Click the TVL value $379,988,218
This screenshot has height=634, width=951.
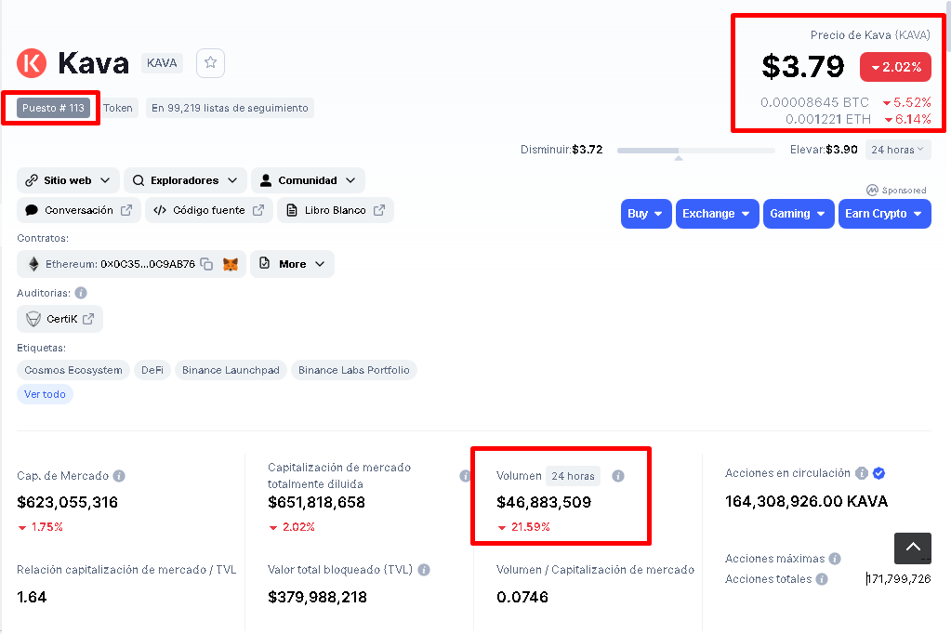tap(317, 597)
